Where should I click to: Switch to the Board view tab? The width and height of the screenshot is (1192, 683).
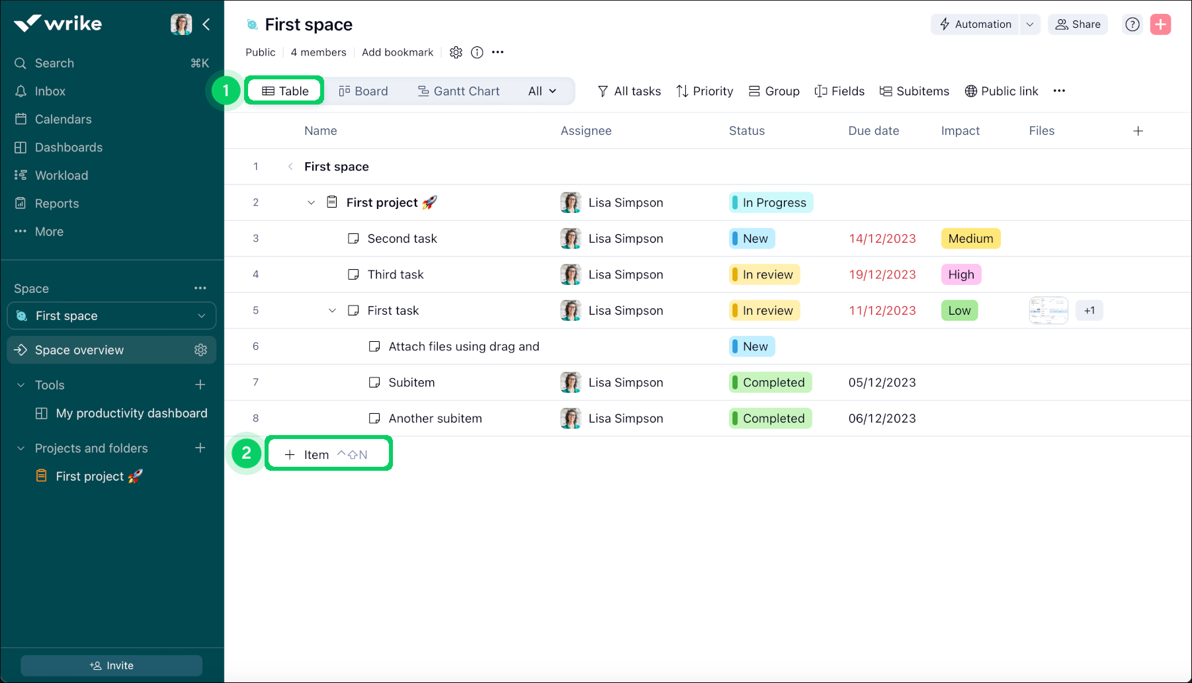[363, 91]
